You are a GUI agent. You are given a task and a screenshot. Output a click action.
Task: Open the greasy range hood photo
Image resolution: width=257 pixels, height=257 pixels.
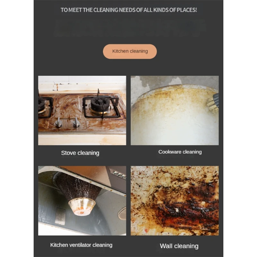coord(82,200)
